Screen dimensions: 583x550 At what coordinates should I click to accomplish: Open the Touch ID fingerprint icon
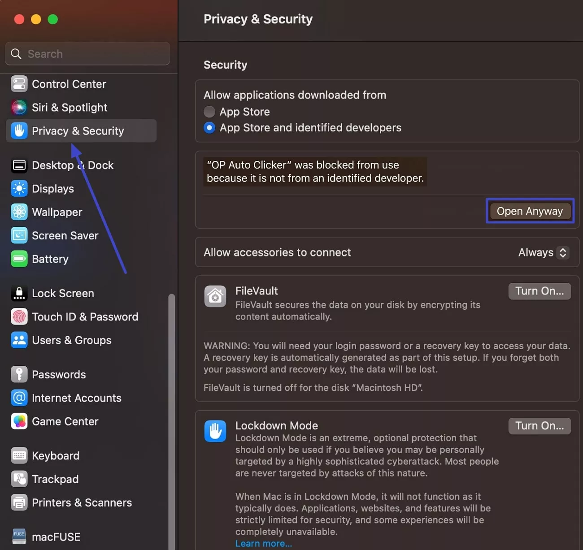pyautogui.click(x=19, y=316)
